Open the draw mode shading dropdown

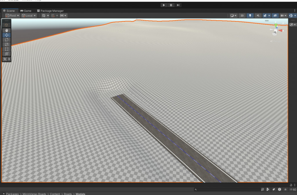click(233, 16)
